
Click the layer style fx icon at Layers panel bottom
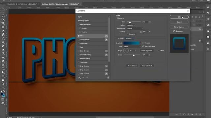coord(180,114)
